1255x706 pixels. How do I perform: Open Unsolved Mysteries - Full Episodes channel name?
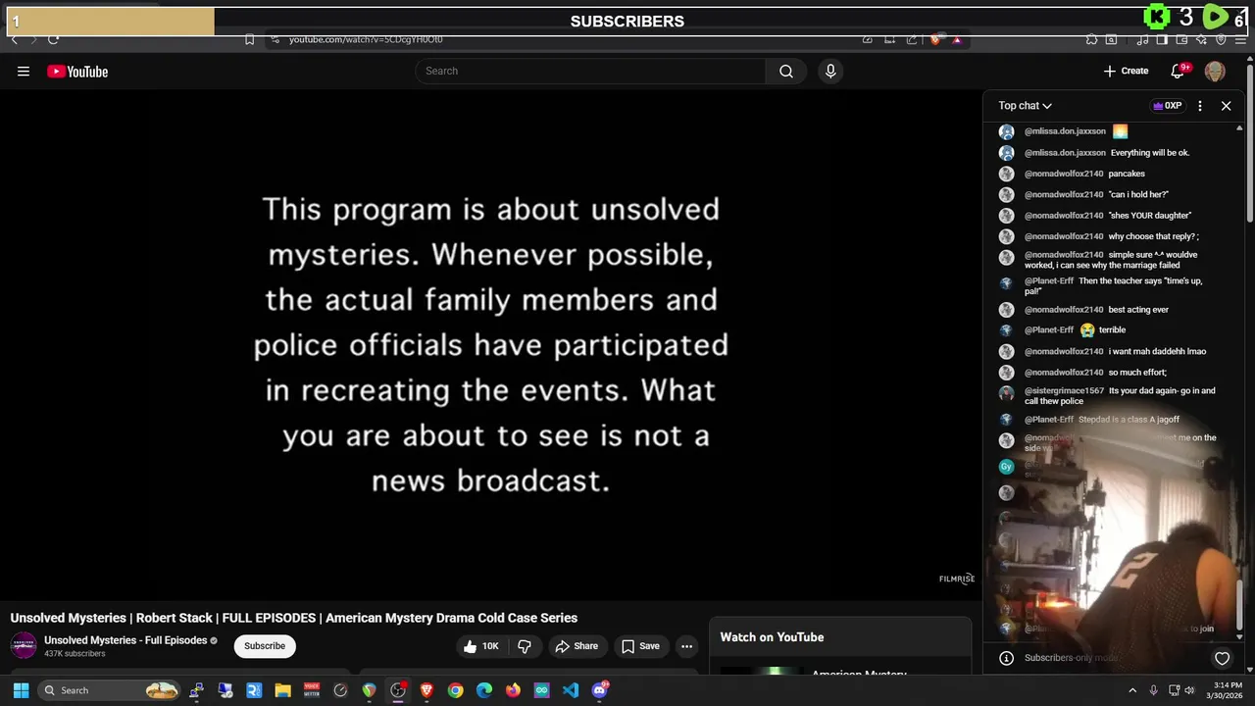pyautogui.click(x=125, y=640)
